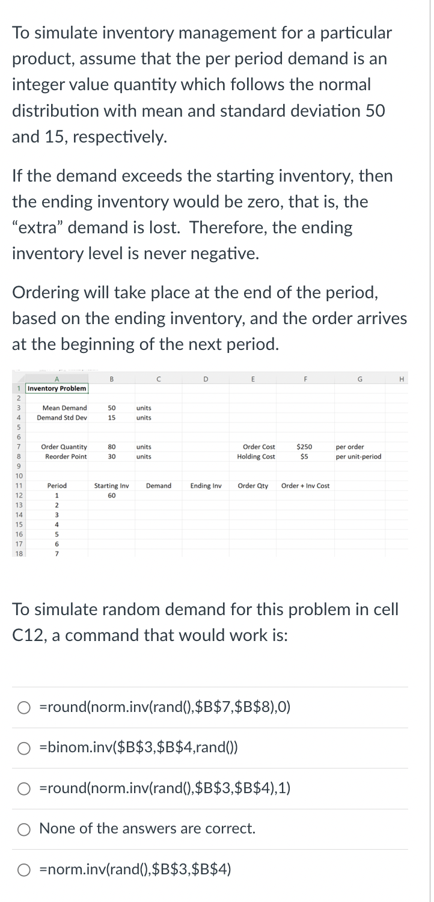Select radio button for =round(norm.inv(rand(),$B$3,$B$4),1)
The width and height of the screenshot is (434, 902).
[24, 788]
